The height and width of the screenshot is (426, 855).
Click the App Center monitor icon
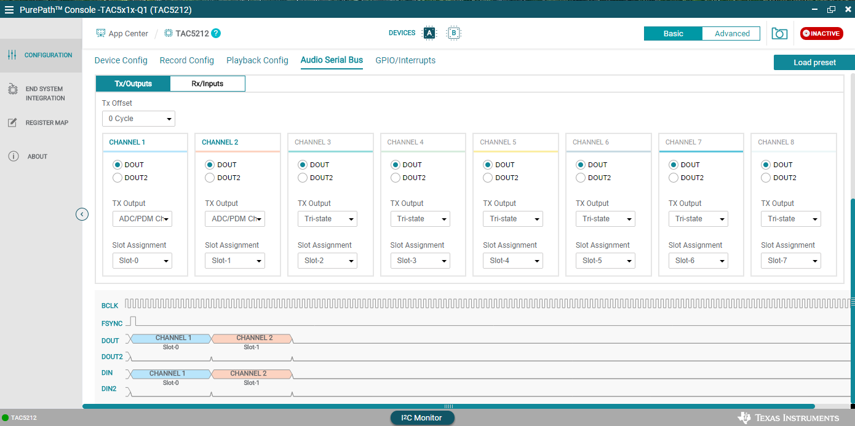point(101,33)
